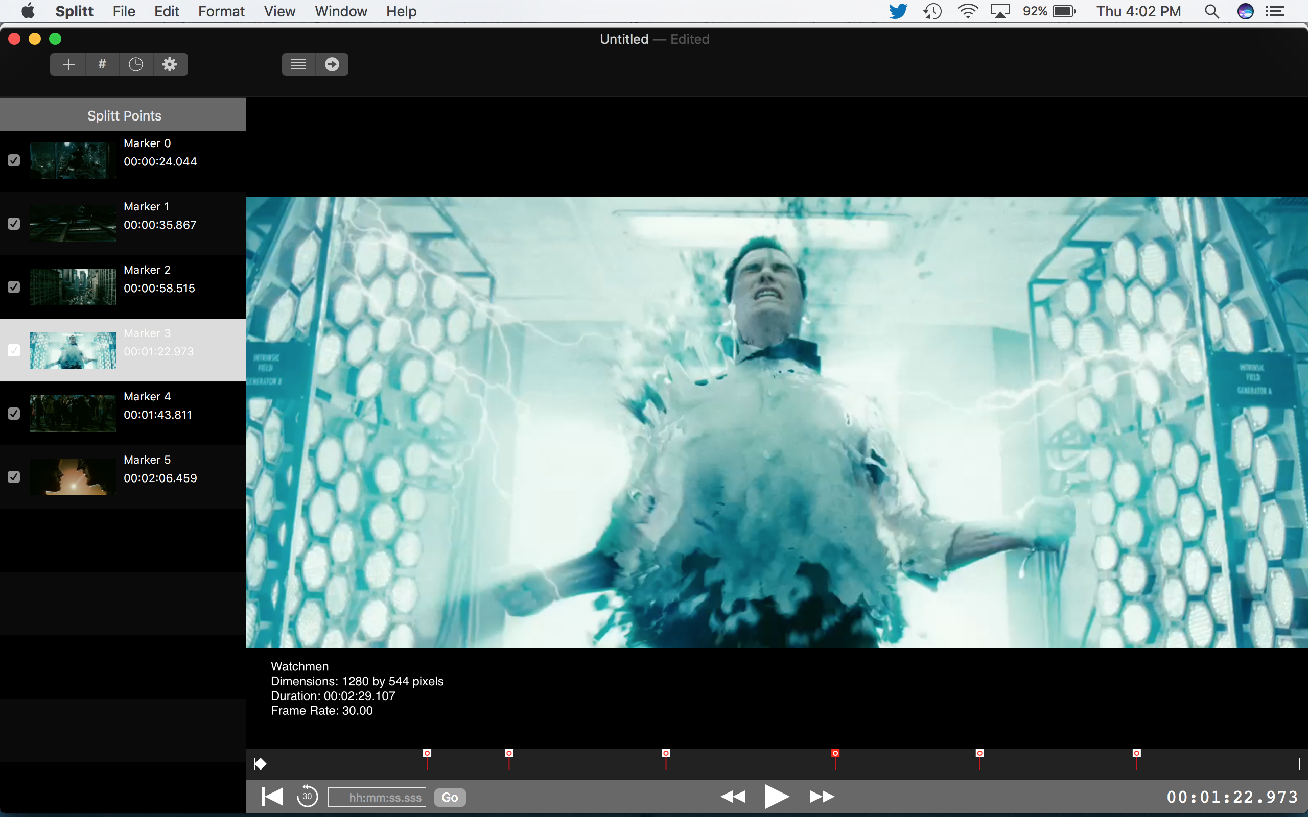Start playback with the play button
The height and width of the screenshot is (817, 1308).
pyautogui.click(x=777, y=797)
